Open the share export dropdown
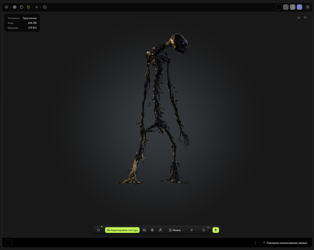The height and width of the screenshot is (250, 314). (205, 230)
